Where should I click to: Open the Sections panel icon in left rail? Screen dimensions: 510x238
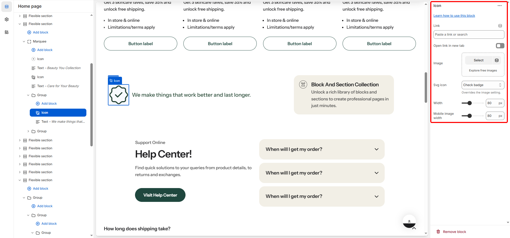click(x=7, y=7)
